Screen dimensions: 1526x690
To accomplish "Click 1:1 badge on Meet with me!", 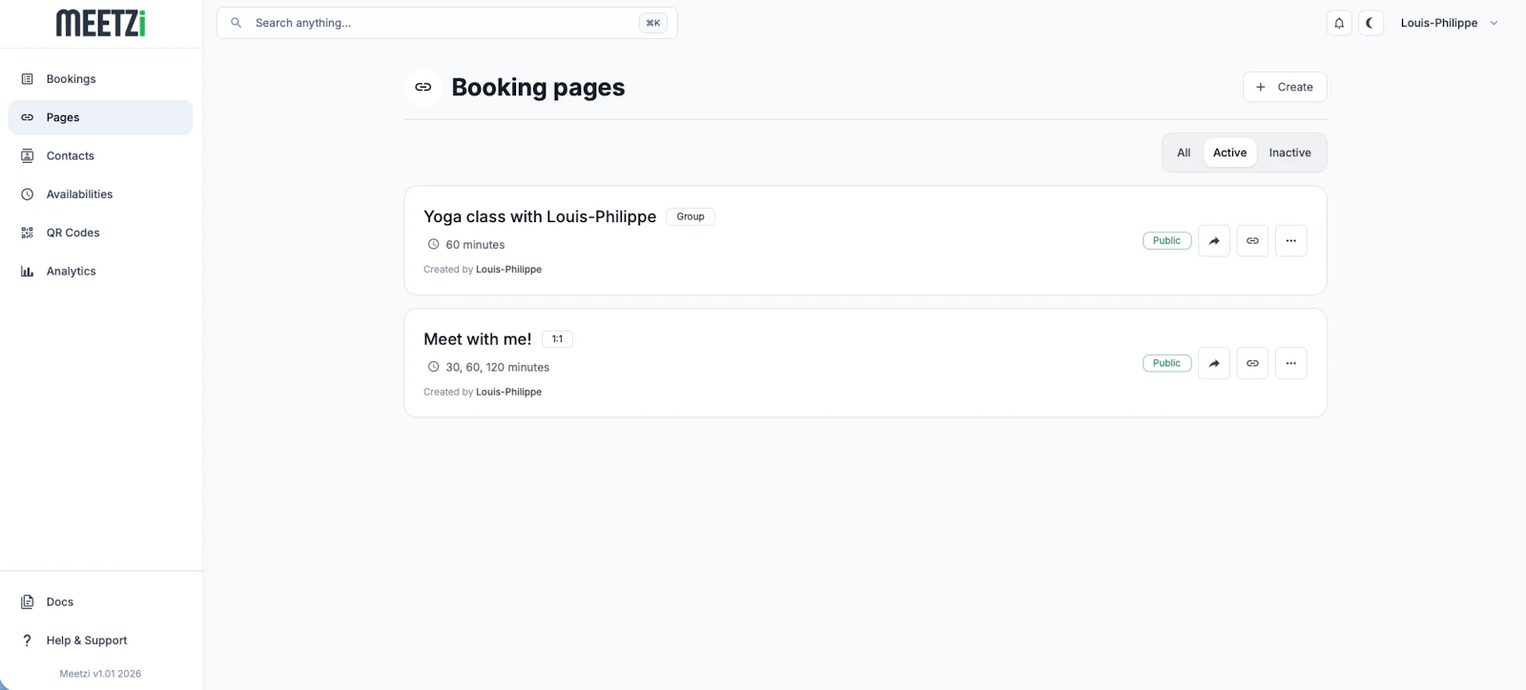I will coord(557,339).
